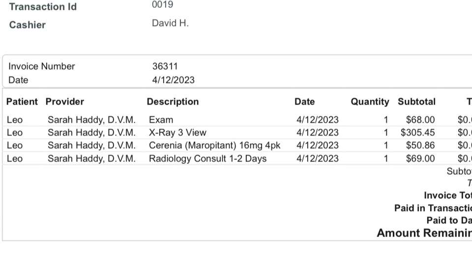Screen dimensions: 472x266
Task: Select the Exam line item
Action: click(161, 120)
